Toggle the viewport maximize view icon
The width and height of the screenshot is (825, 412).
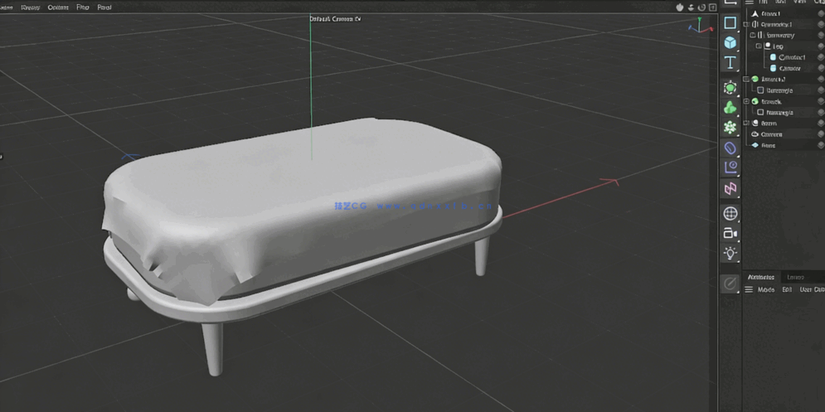tap(712, 7)
